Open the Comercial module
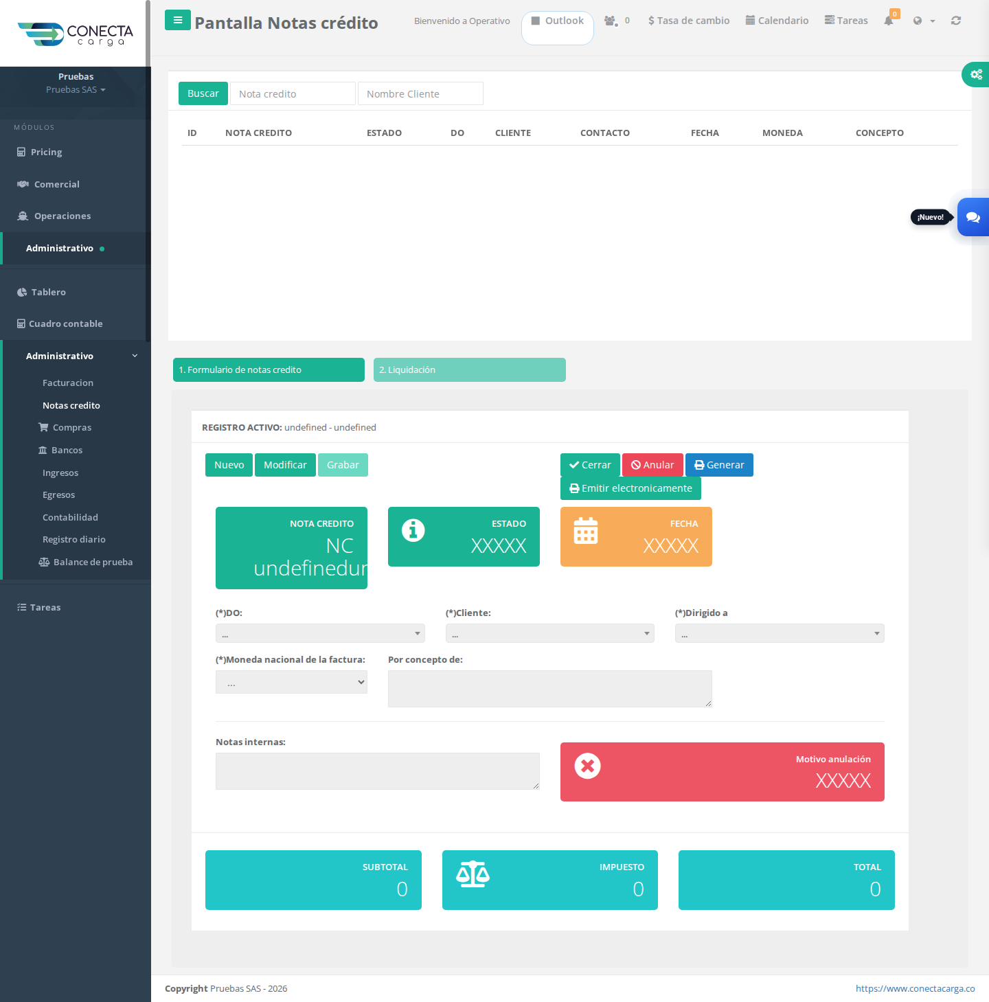This screenshot has width=989, height=1002. click(48, 184)
